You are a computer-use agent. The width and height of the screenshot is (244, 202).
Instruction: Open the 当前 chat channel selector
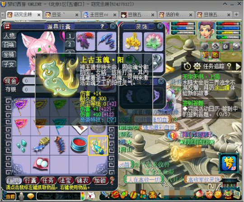10,197
